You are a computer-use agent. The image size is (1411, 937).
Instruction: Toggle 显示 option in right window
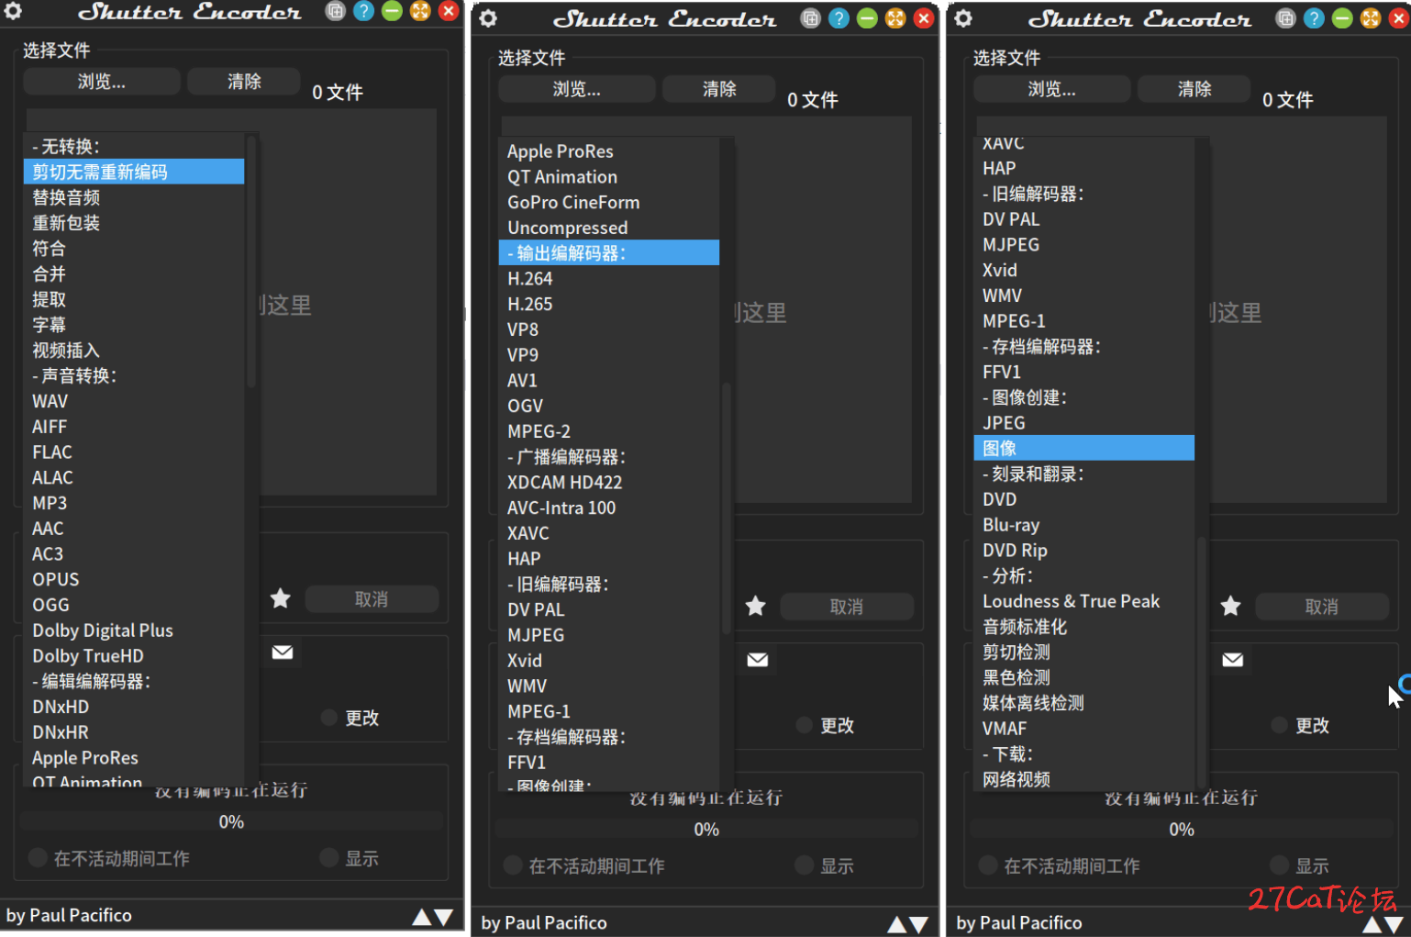1280,865
